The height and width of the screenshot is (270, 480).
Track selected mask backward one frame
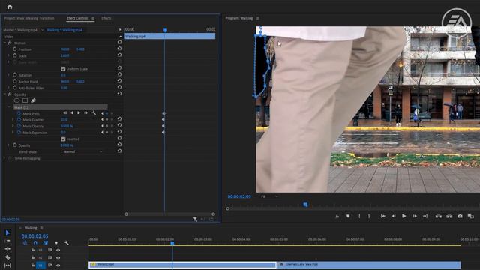point(65,113)
